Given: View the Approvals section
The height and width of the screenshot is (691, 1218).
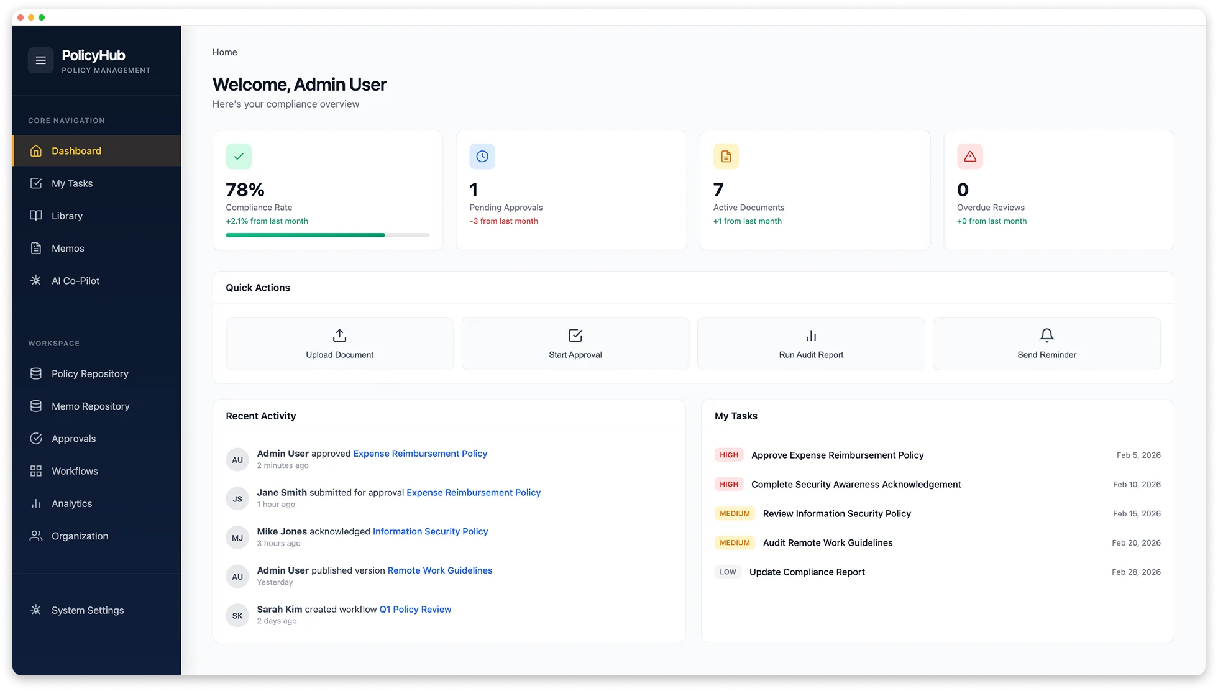Looking at the screenshot, I should [x=73, y=438].
